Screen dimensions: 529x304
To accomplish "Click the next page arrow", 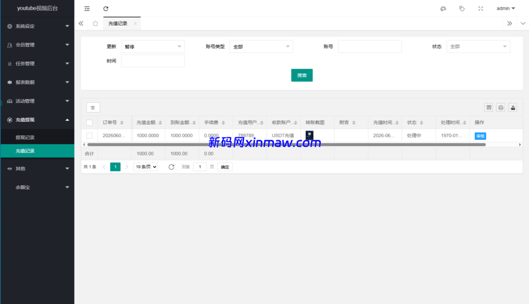I will 127,167.
